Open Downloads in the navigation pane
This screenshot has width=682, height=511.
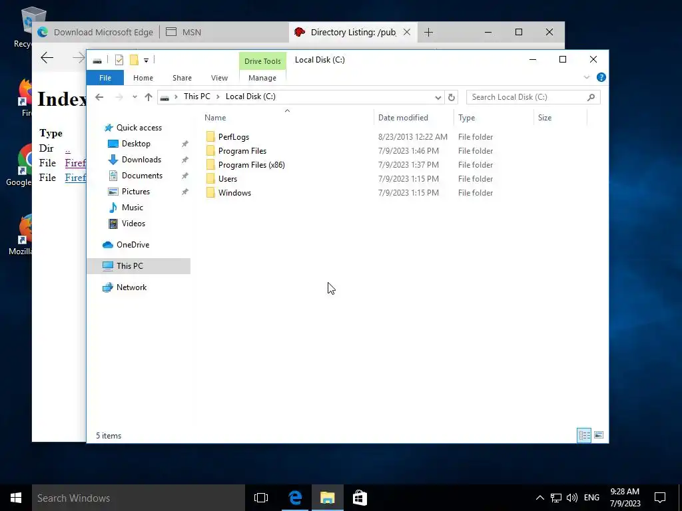[141, 160]
